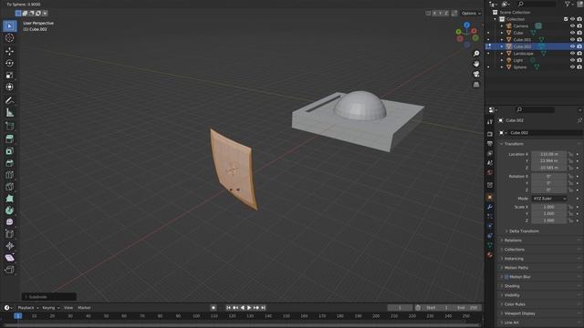Hide Camera in the outliner viewport
The image size is (584, 328).
point(572,26)
